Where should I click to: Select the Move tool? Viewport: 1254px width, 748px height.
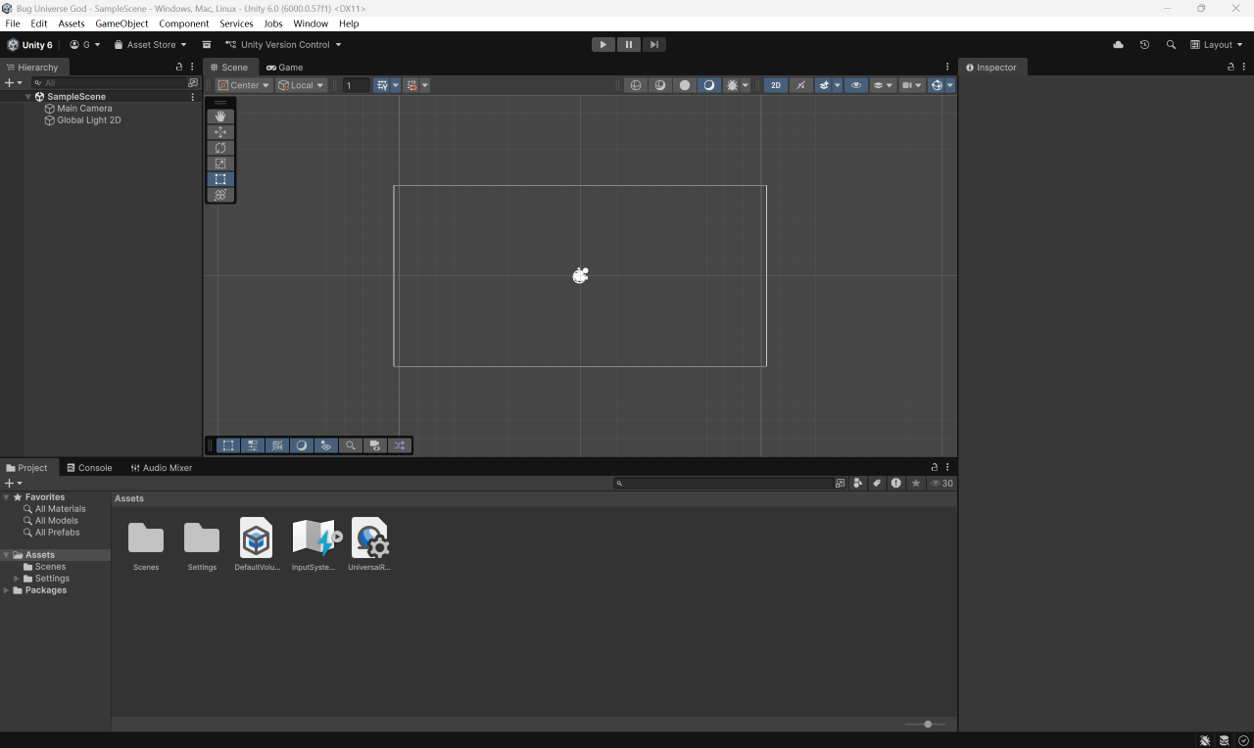pos(220,132)
